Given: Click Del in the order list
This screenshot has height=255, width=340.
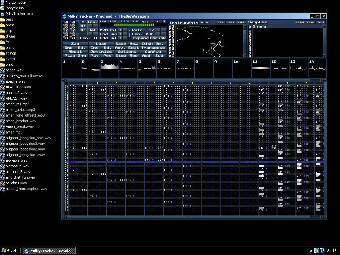Looking at the screenshot, I should tap(92, 30).
